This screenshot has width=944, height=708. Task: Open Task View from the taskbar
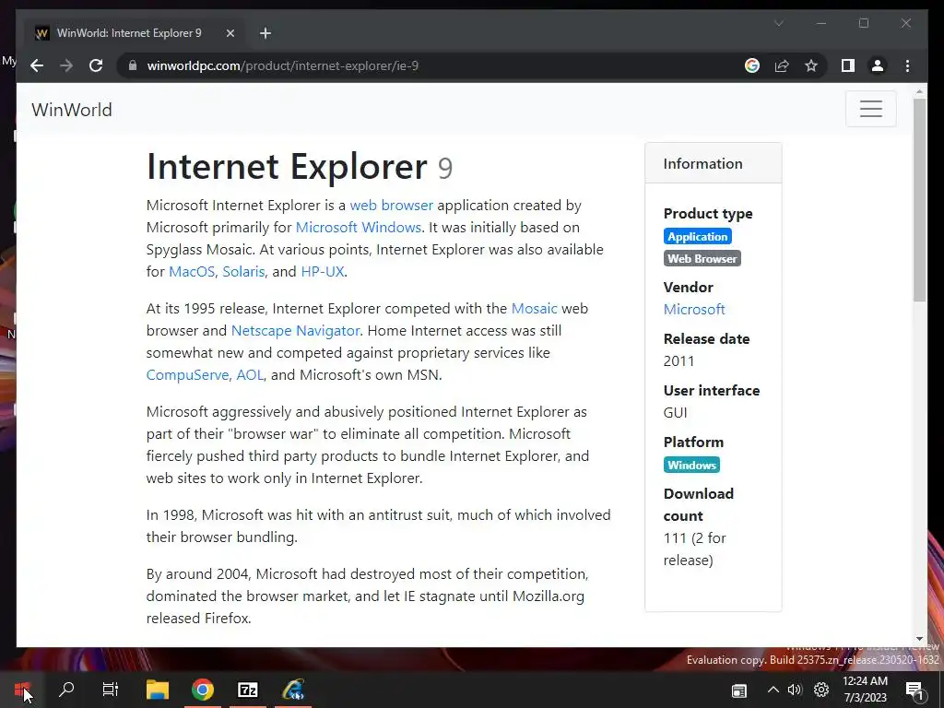click(111, 690)
